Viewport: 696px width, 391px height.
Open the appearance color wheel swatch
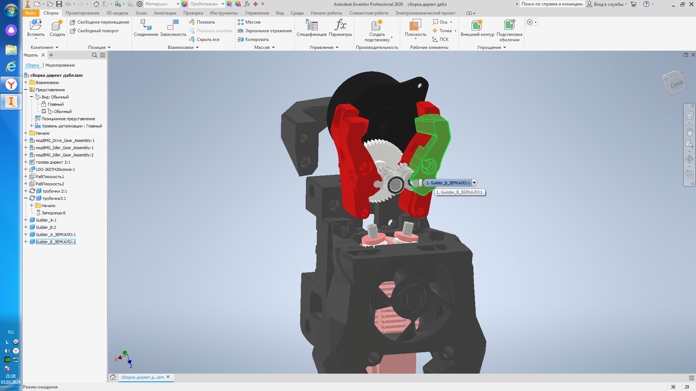coord(185,4)
